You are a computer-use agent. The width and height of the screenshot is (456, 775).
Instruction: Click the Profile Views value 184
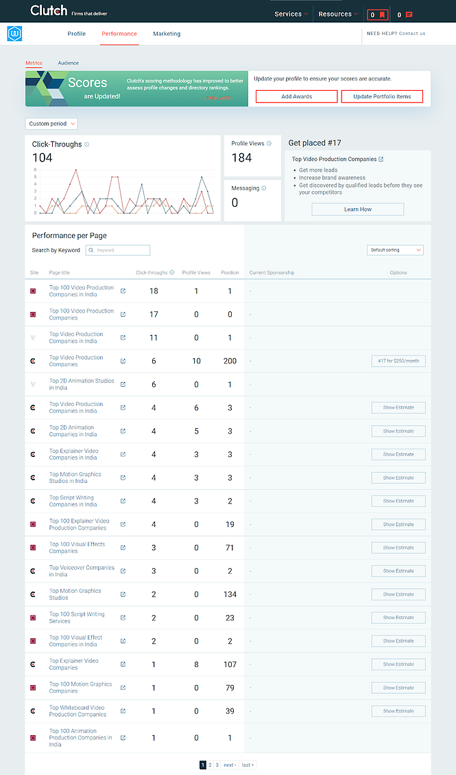coord(242,157)
